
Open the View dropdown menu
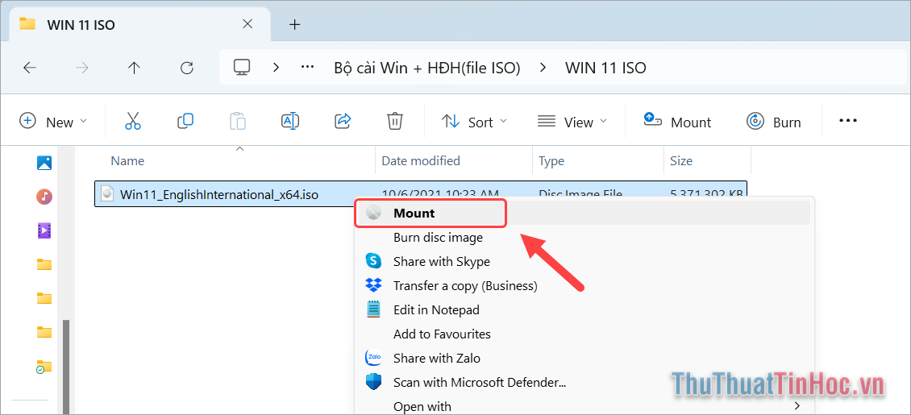coord(572,122)
